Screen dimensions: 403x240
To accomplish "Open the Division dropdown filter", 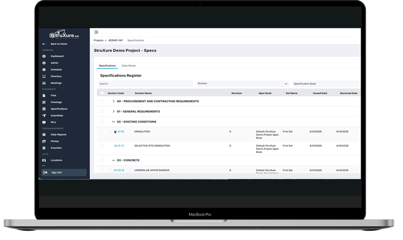I will [x=243, y=84].
